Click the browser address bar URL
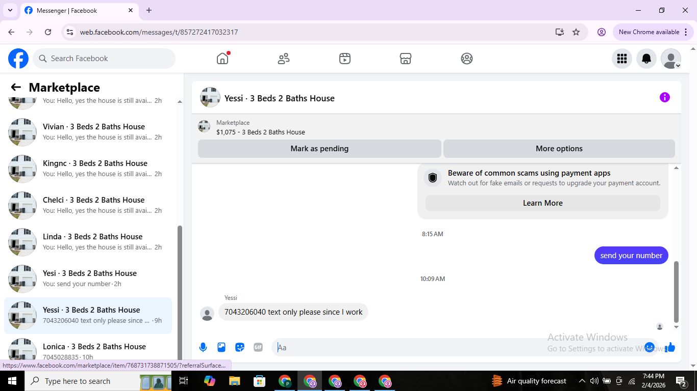 click(x=159, y=32)
